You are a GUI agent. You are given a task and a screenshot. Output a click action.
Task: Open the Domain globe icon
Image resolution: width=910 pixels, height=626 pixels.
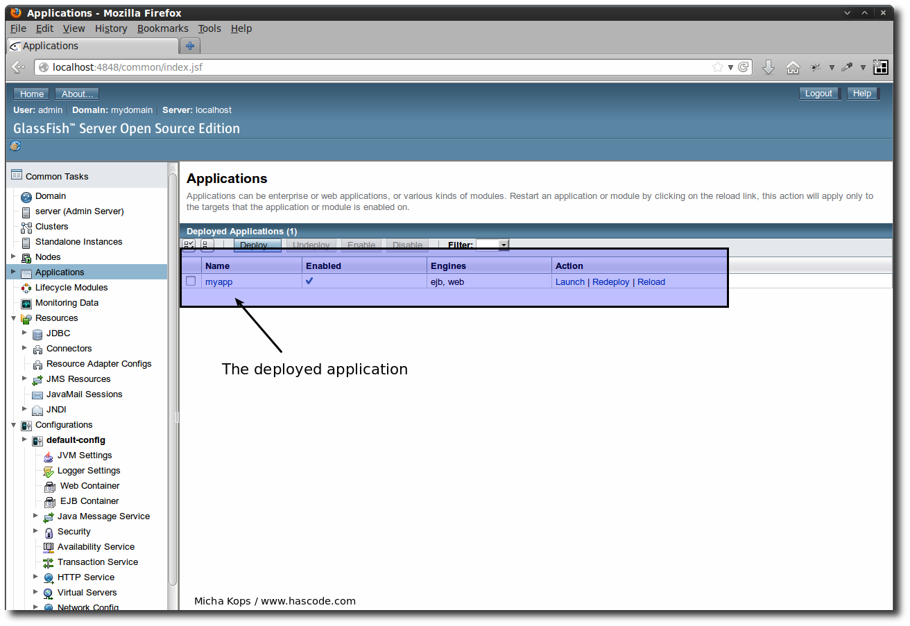[26, 196]
